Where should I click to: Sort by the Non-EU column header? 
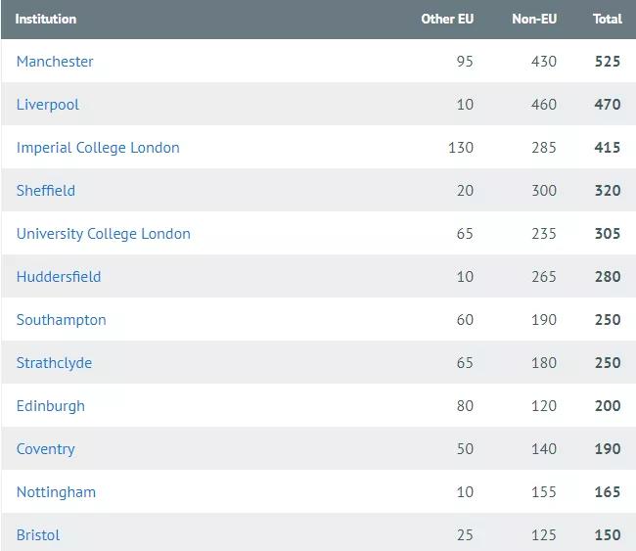[534, 19]
